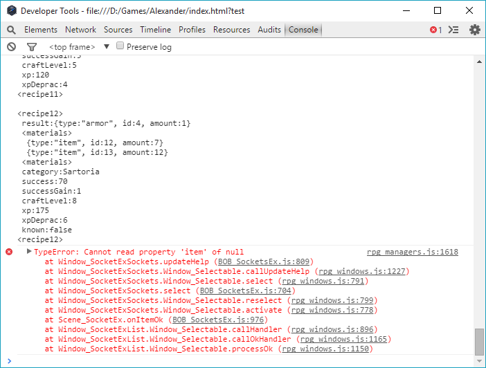Click the red error count indicator
Image resolution: width=486 pixels, height=368 pixels.
click(x=435, y=30)
